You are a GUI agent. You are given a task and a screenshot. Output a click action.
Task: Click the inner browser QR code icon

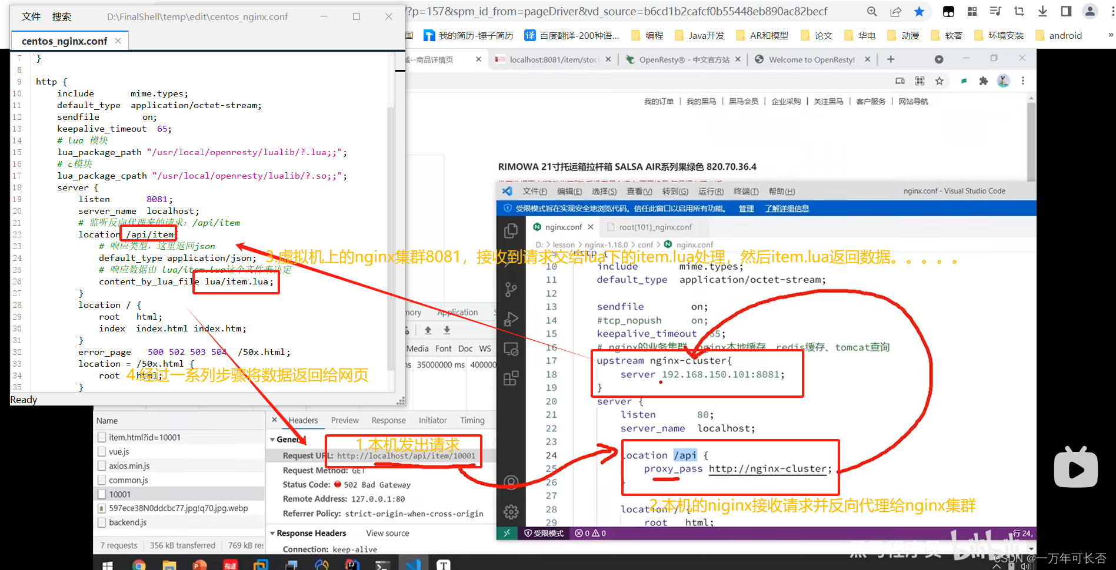click(x=920, y=81)
